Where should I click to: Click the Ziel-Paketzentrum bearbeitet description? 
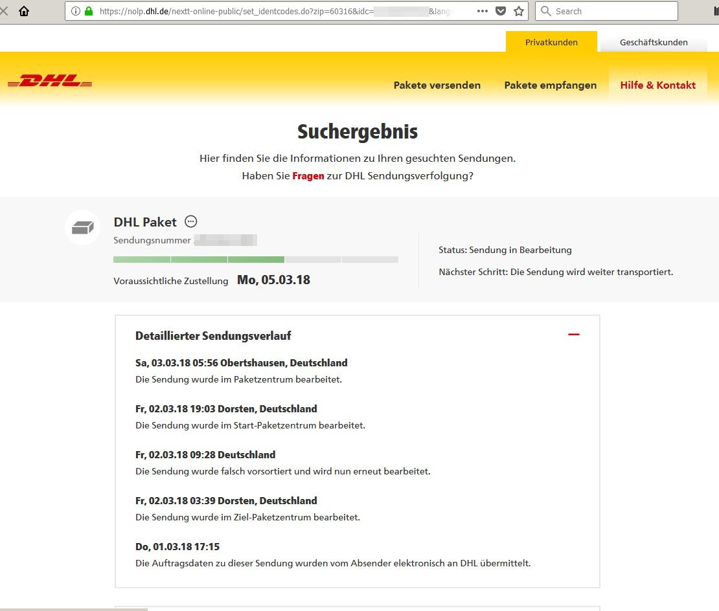pyautogui.click(x=247, y=517)
